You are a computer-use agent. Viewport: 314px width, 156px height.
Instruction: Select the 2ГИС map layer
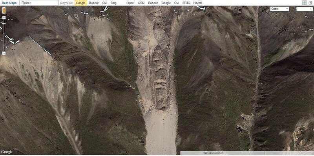pyautogui.click(x=186, y=3)
